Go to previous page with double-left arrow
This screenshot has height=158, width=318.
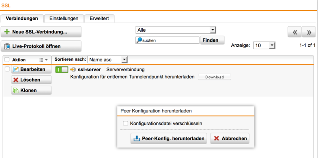click(295, 32)
